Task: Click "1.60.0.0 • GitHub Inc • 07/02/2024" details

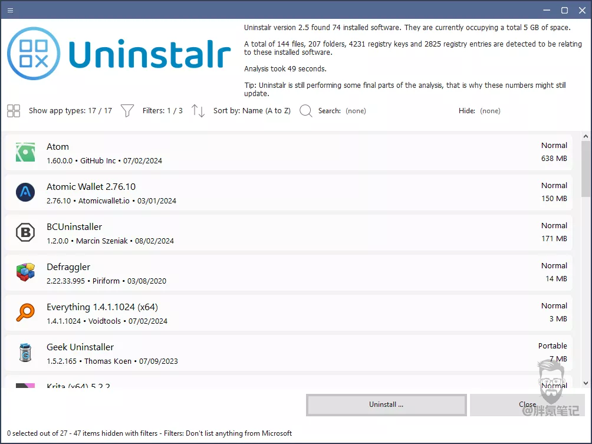Action: tap(104, 160)
